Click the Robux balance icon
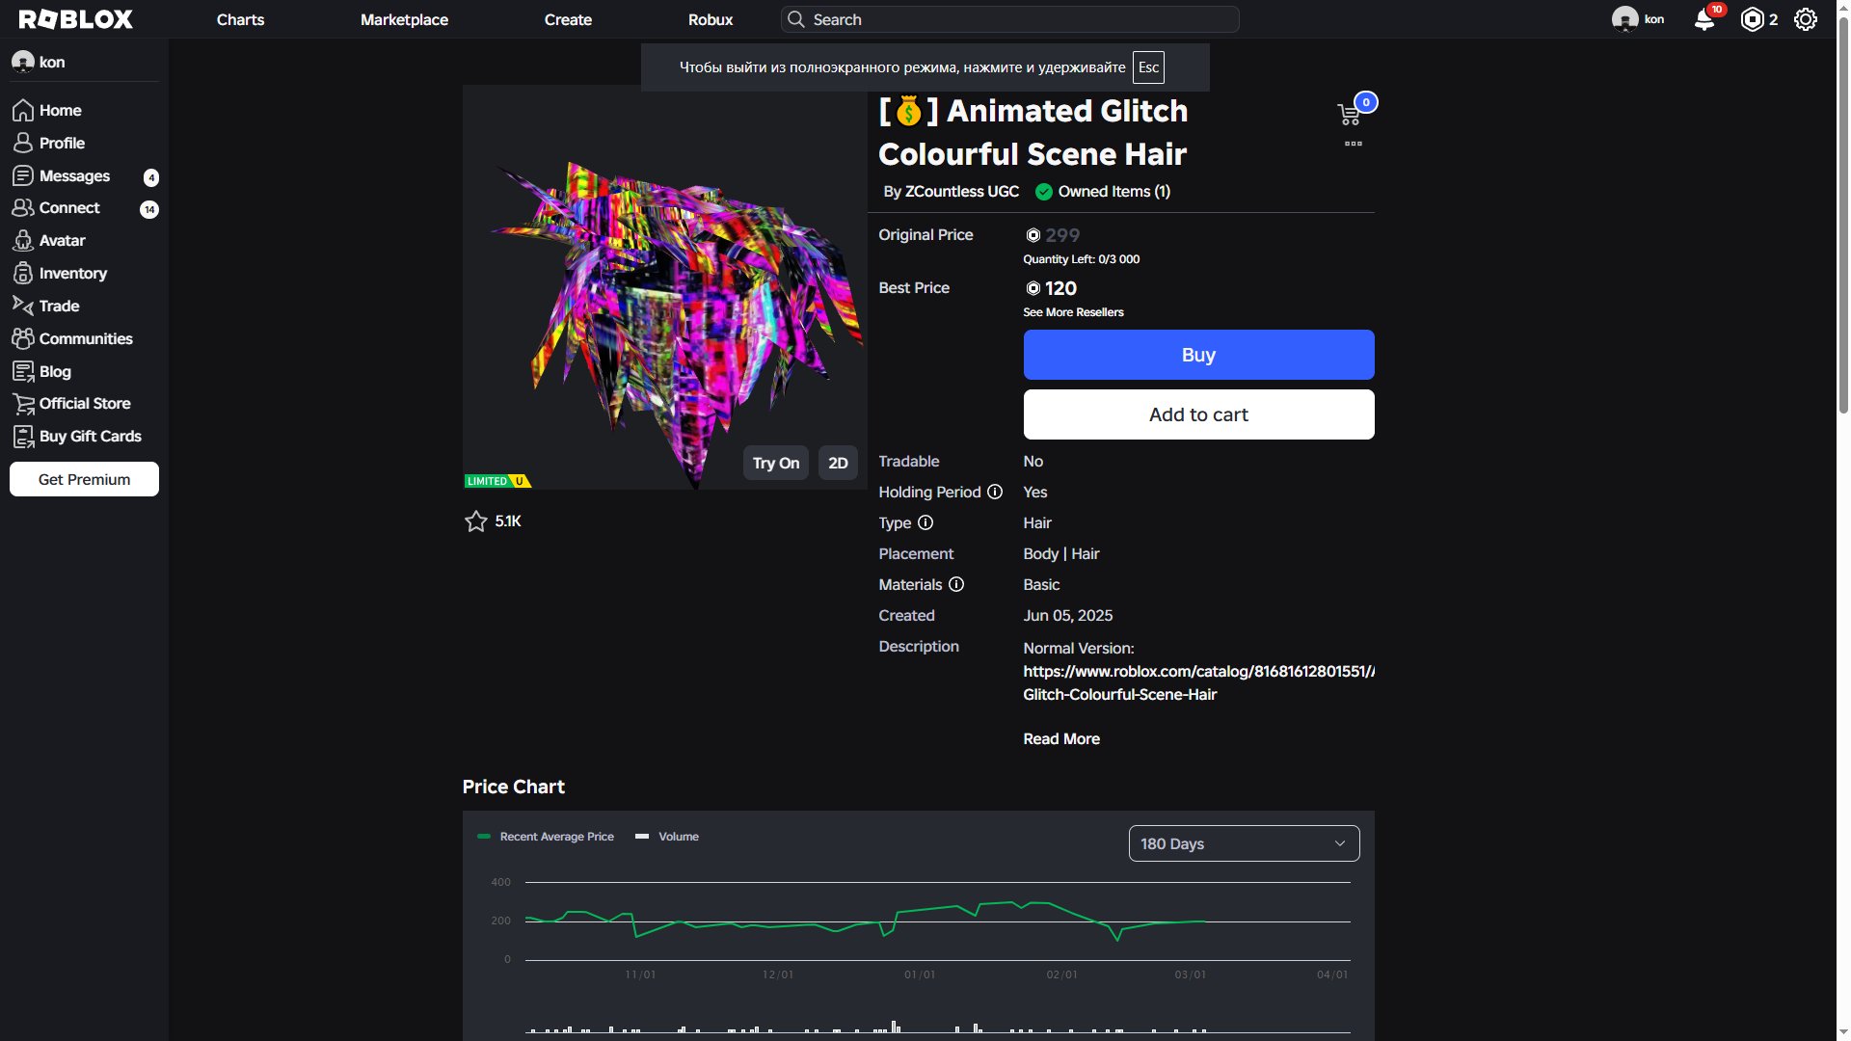1851x1041 pixels. tap(1752, 19)
